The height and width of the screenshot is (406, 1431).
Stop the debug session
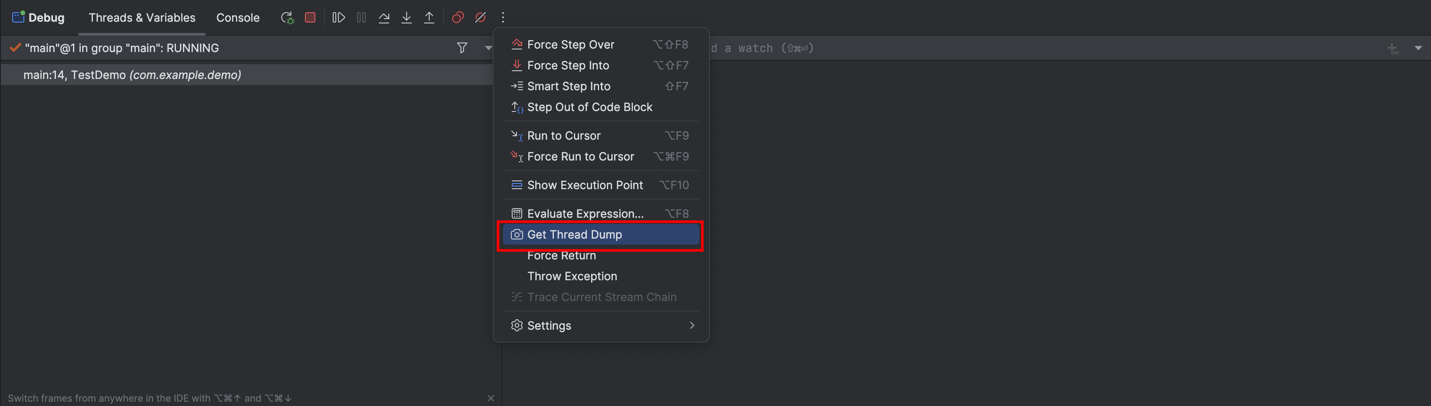pyautogui.click(x=310, y=18)
